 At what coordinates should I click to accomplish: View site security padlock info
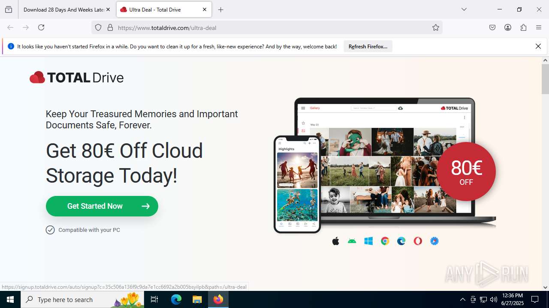pos(110,27)
